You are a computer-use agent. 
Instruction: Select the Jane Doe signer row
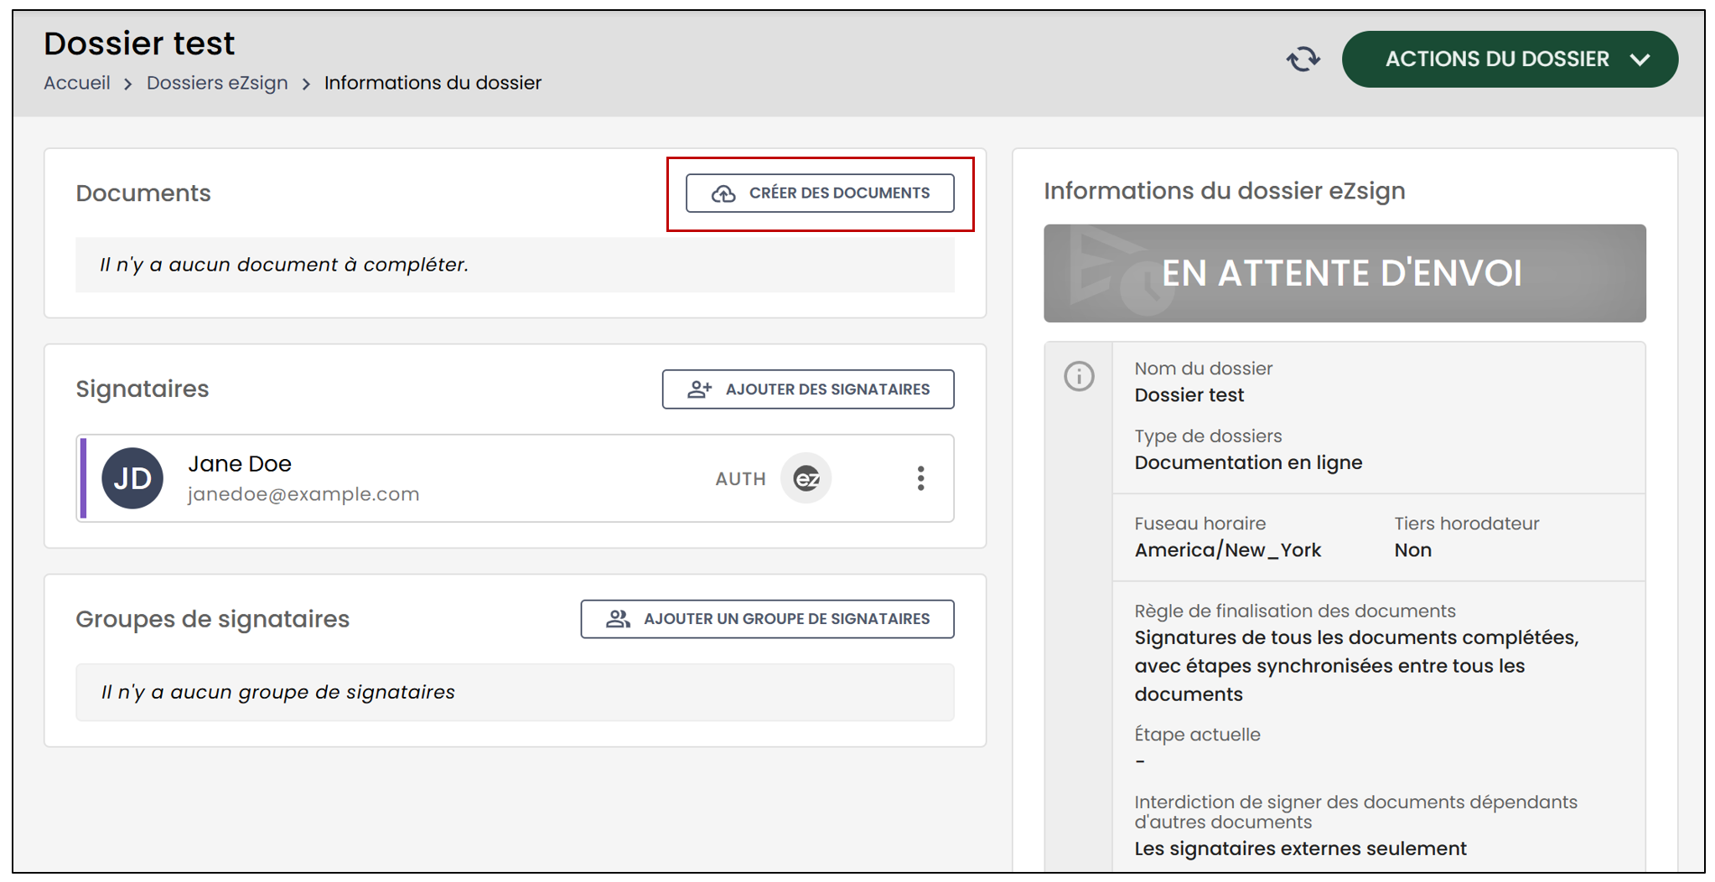point(515,478)
